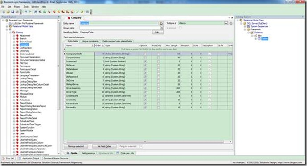
Task: Toggle ReadOnly checkbox for DbDatabase field
Action: [158, 69]
